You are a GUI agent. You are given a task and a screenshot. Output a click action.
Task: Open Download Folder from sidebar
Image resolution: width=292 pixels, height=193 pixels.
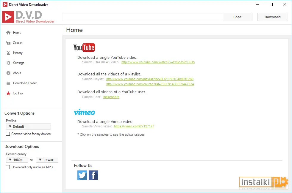25,83
